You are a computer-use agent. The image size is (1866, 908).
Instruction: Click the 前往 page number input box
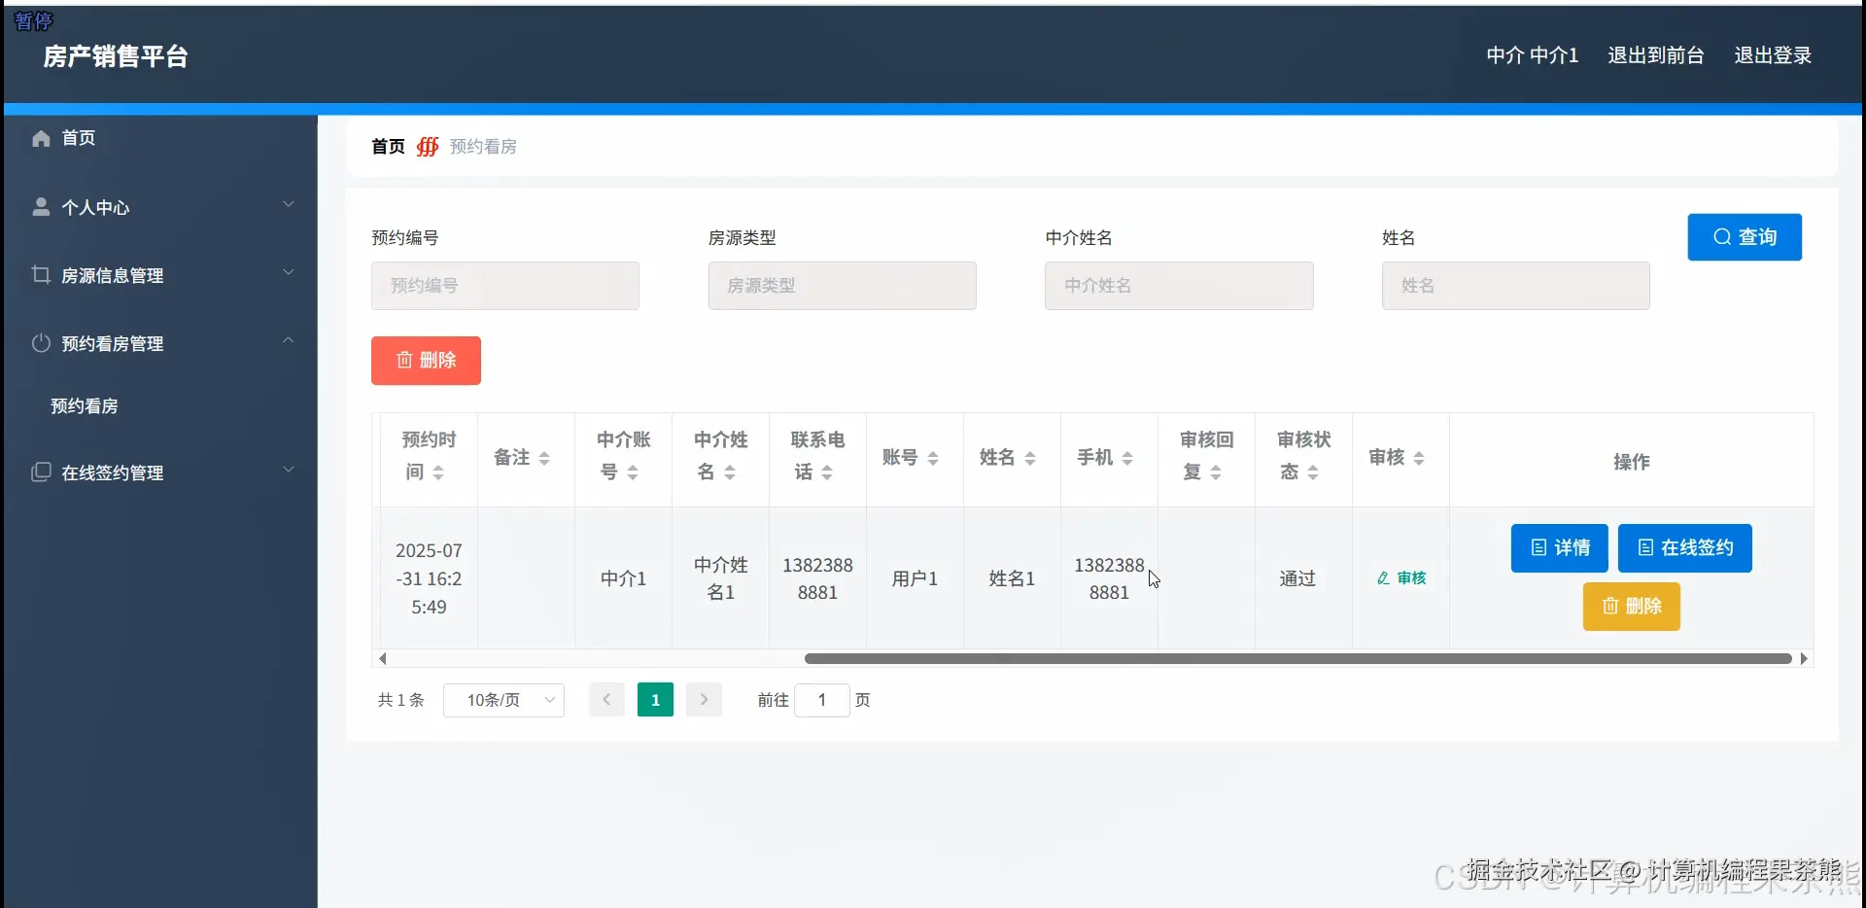(x=822, y=700)
